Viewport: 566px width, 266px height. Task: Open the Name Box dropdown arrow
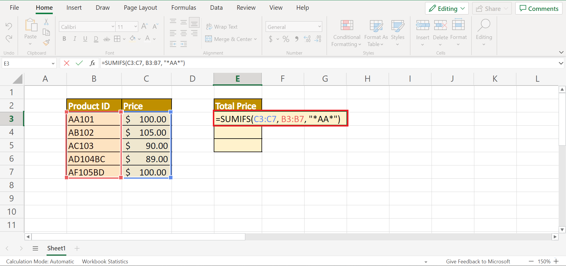point(53,63)
